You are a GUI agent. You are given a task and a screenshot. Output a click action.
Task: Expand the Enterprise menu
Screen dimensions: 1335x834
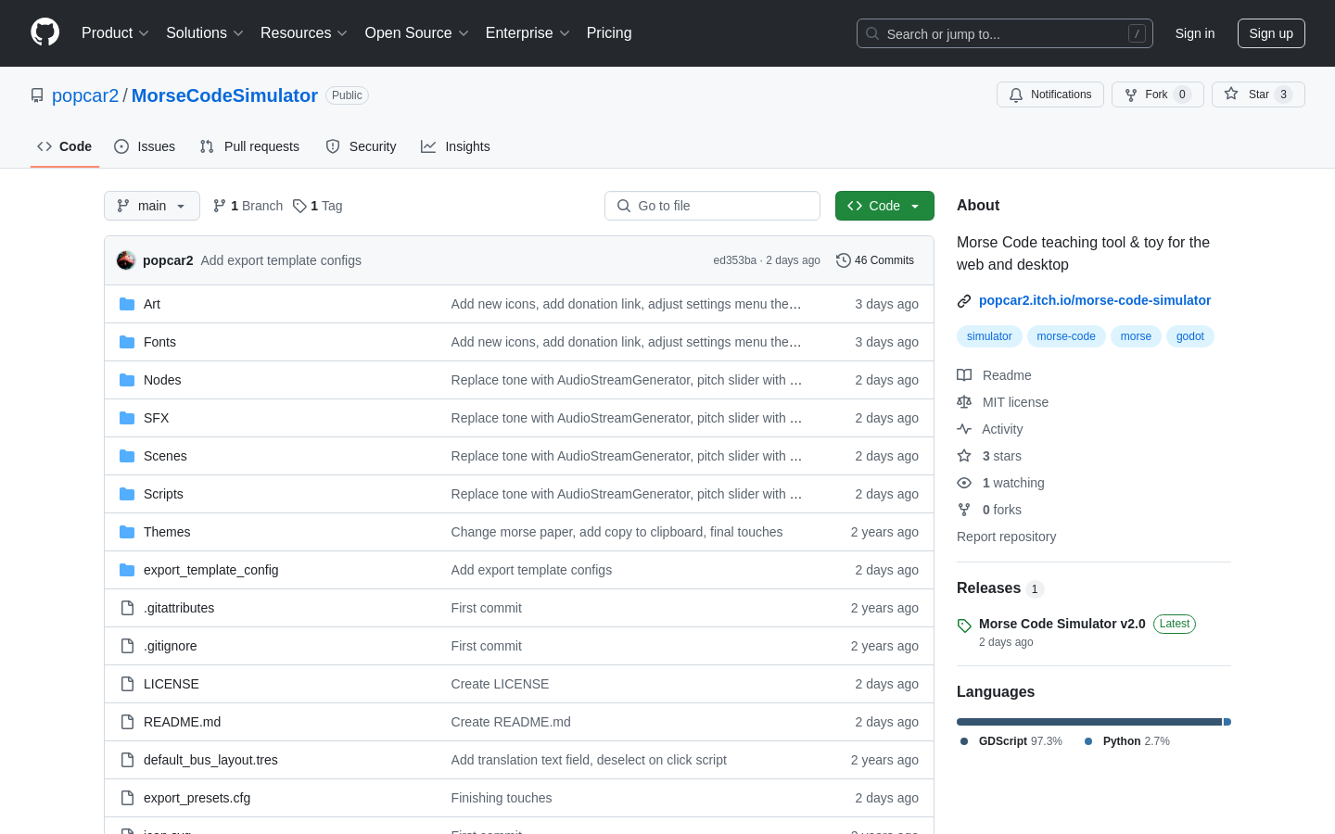528,33
